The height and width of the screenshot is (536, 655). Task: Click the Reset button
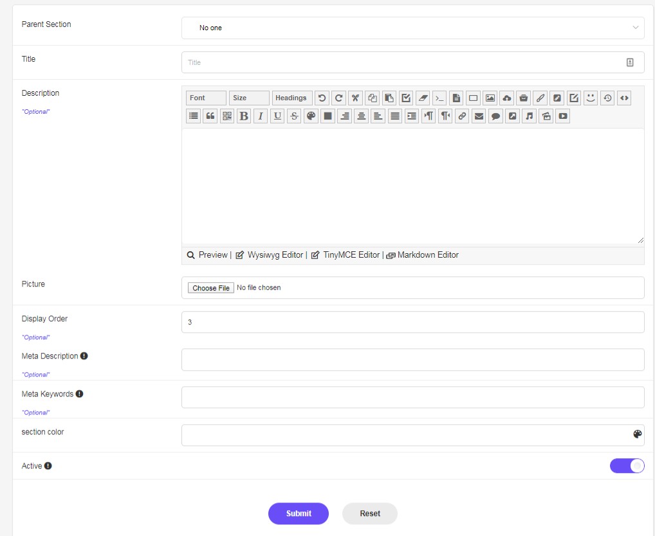pyautogui.click(x=370, y=514)
